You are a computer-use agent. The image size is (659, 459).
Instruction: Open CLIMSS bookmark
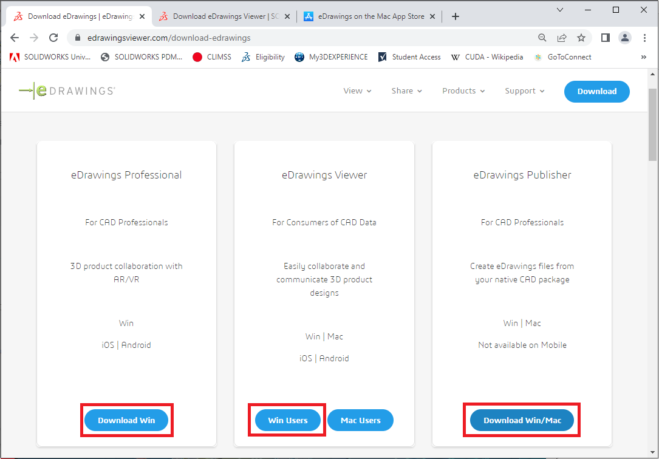click(212, 57)
